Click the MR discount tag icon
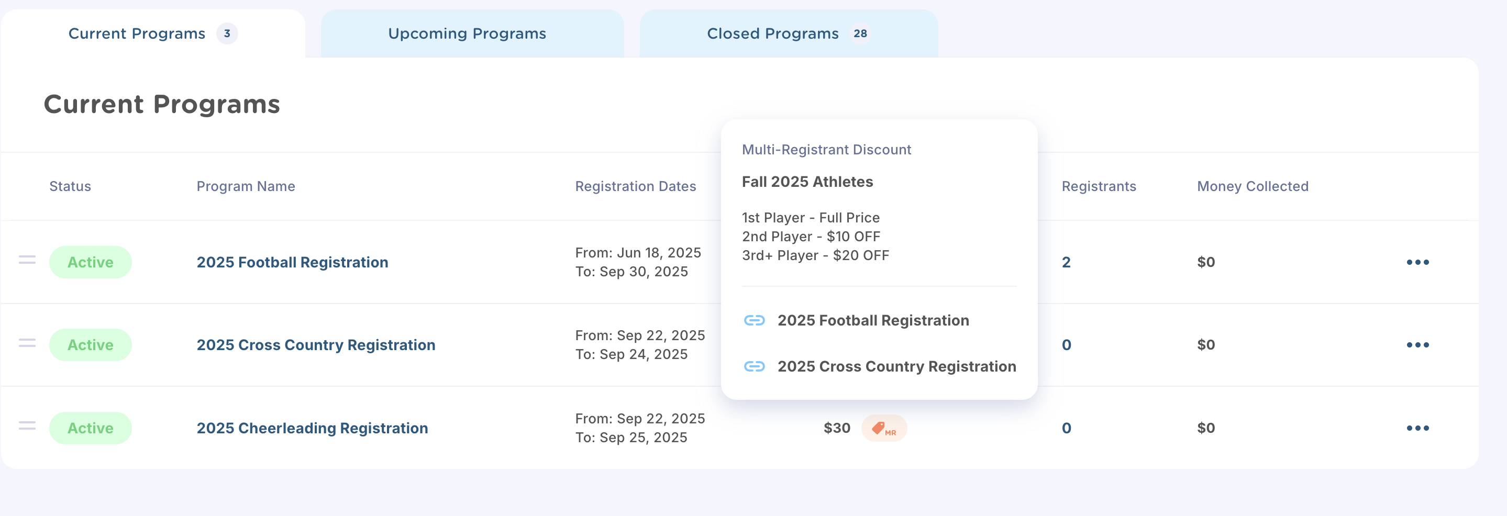Screen dimensions: 1507x516 [x=883, y=429]
